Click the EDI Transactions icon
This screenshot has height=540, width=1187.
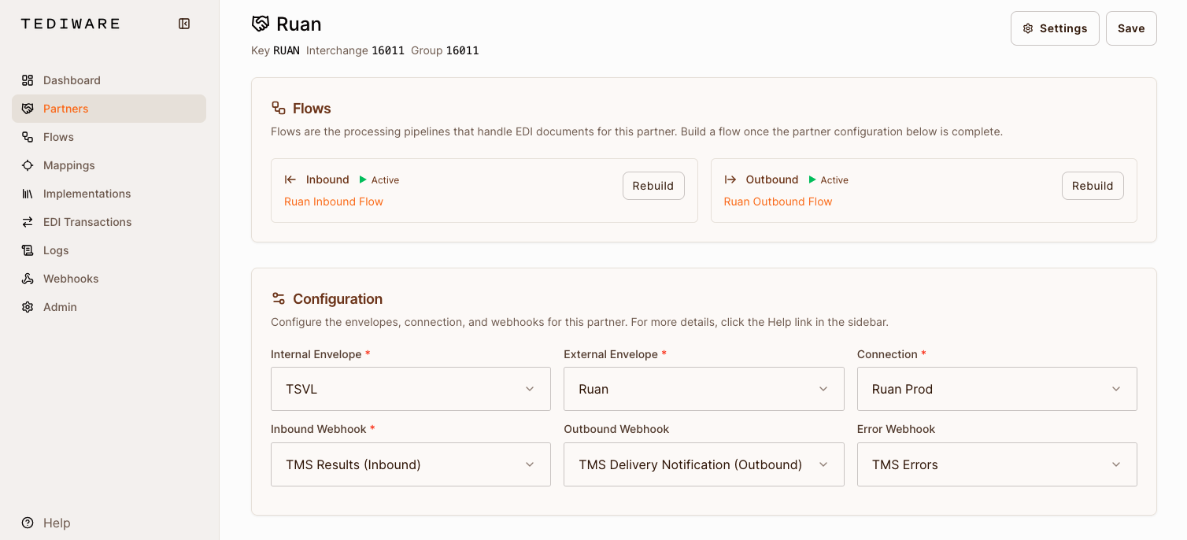click(x=28, y=221)
